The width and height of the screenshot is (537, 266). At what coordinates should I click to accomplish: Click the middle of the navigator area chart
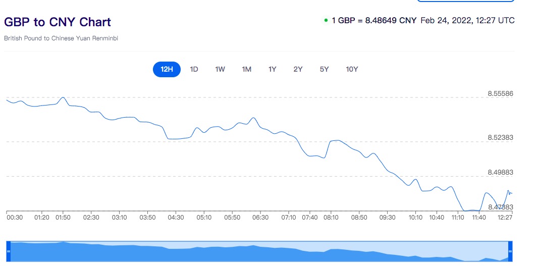tap(259, 252)
